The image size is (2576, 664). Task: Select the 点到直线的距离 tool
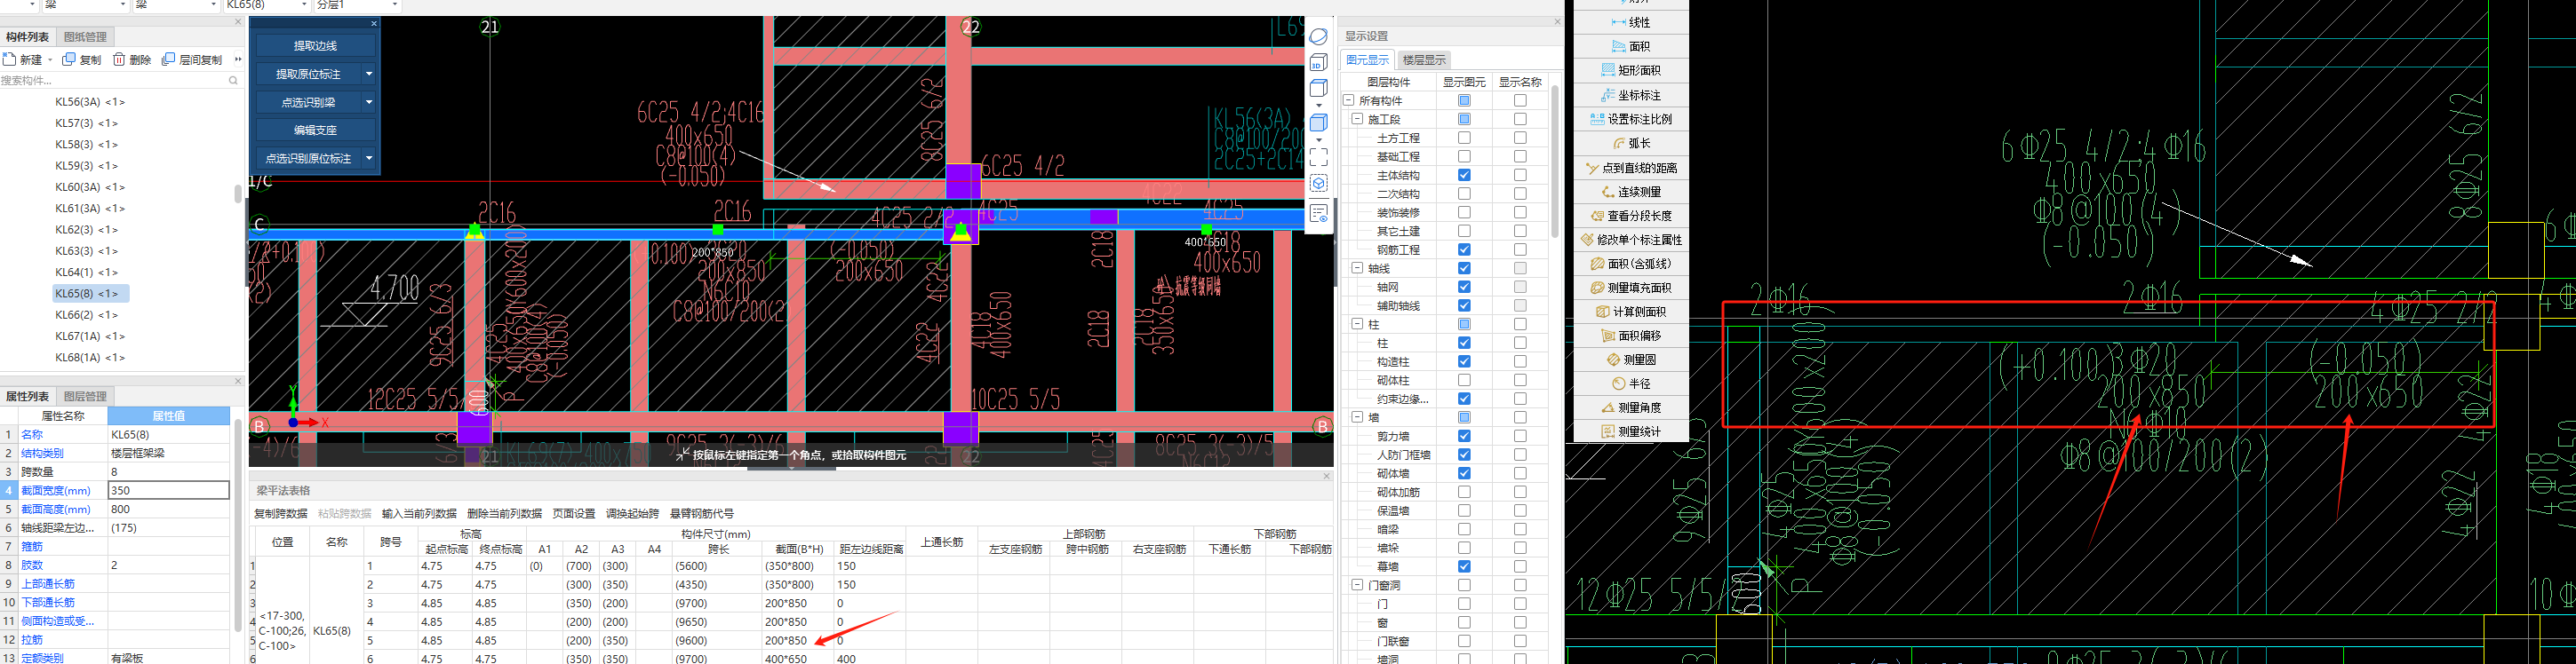(x=1631, y=168)
